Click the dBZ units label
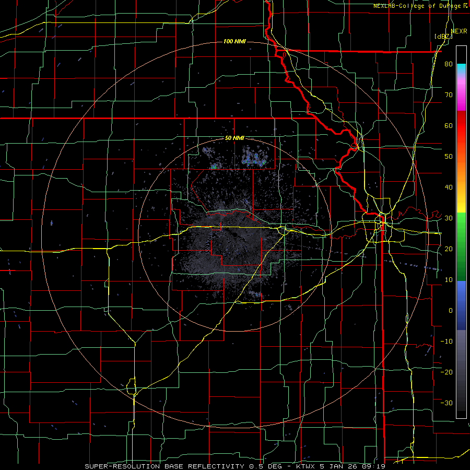This screenshot has height=470, width=470. point(443,36)
